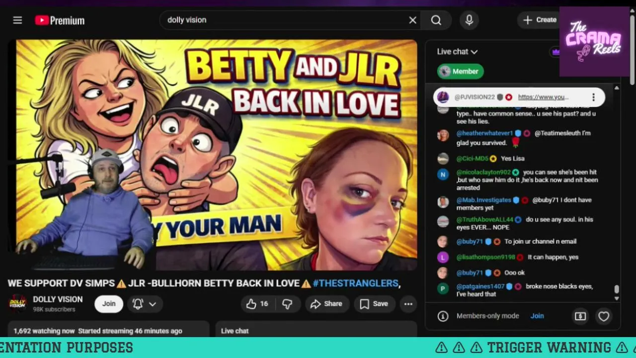This screenshot has width=636, height=358.
Task: Like the video (16 likes)
Action: coord(256,304)
